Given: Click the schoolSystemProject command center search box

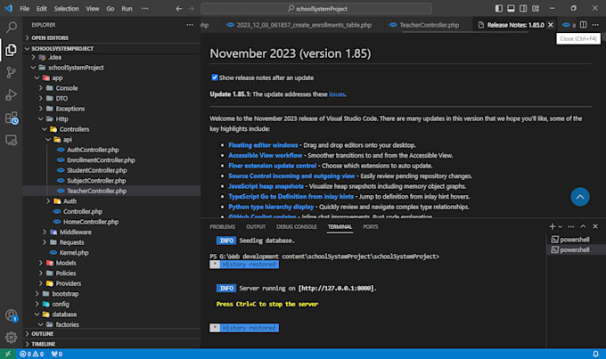Looking at the screenshot, I should click(316, 9).
